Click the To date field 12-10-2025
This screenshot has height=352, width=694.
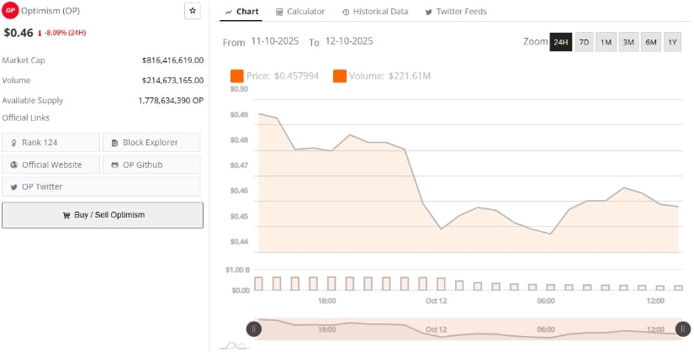tap(348, 41)
